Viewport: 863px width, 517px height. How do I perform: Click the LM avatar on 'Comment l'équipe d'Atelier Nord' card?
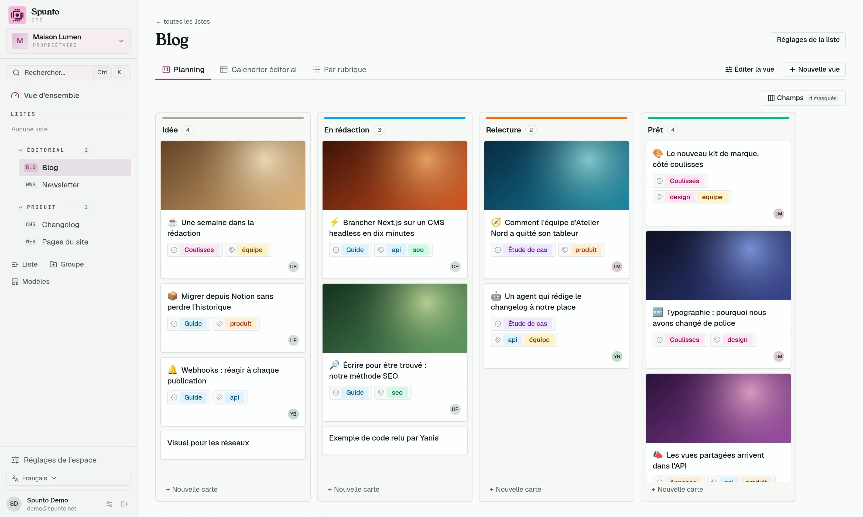point(617,267)
